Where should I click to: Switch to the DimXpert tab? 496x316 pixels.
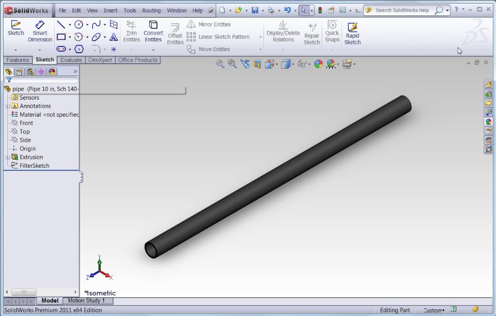click(100, 60)
